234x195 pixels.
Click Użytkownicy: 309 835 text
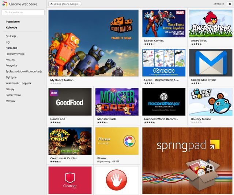point(108,162)
